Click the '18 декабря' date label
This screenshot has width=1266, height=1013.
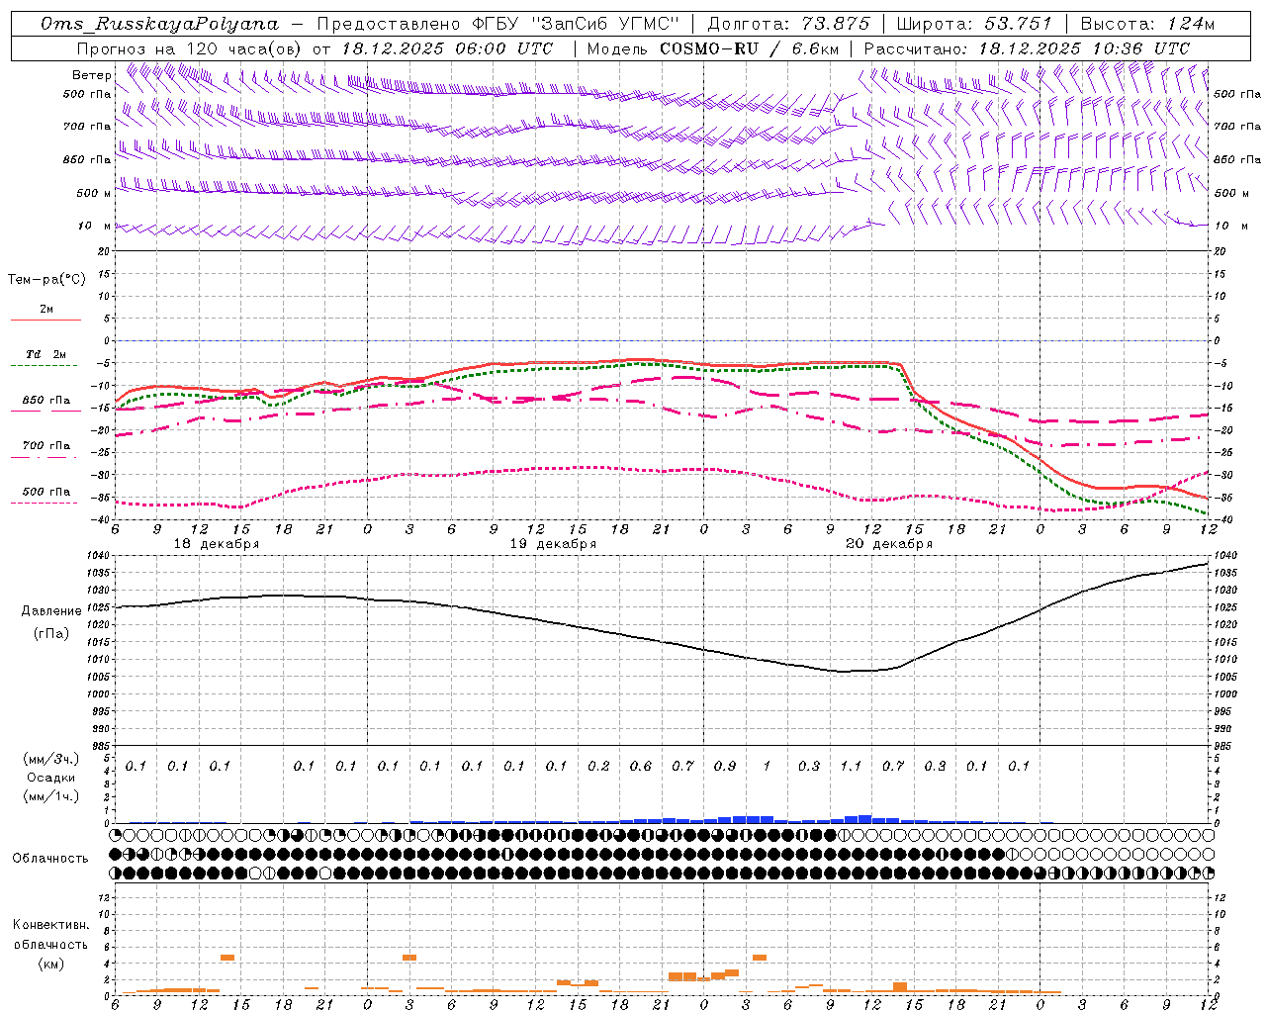point(217,544)
